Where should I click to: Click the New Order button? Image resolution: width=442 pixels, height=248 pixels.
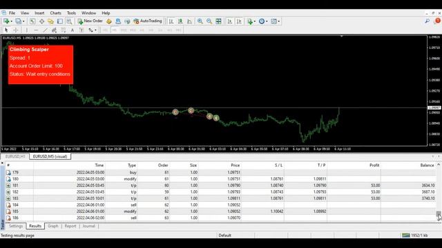tap(90, 21)
